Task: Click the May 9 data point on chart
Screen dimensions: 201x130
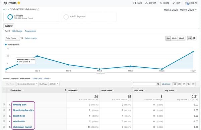Action: (x=193, y=52)
